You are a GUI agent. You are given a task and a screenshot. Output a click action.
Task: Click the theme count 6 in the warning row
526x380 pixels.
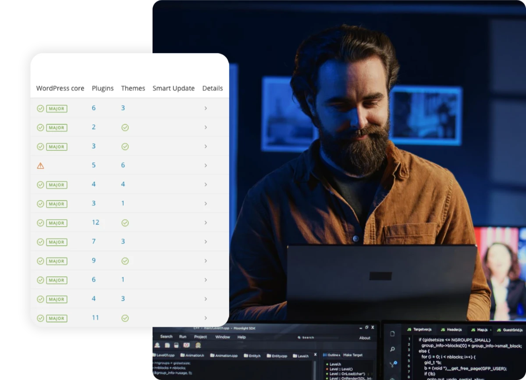pos(123,165)
